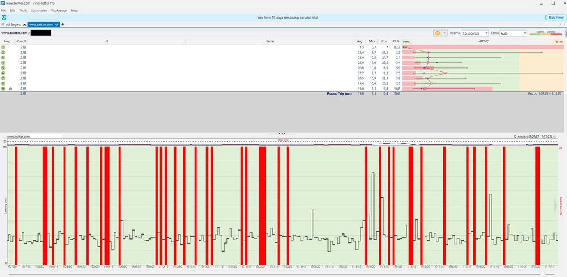Click the www.twitter.com target name heading

pos(14,33)
